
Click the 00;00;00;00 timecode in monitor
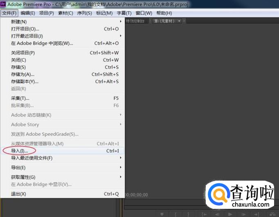coord(137,195)
